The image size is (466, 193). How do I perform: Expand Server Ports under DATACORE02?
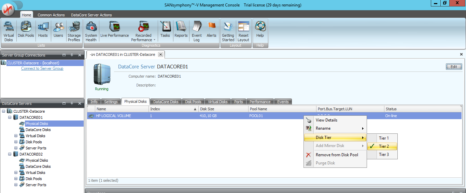(16, 185)
